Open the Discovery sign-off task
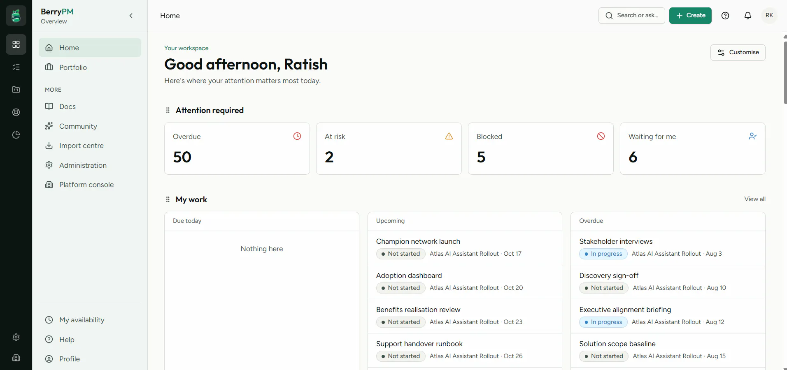This screenshot has height=370, width=787. pyautogui.click(x=668, y=282)
